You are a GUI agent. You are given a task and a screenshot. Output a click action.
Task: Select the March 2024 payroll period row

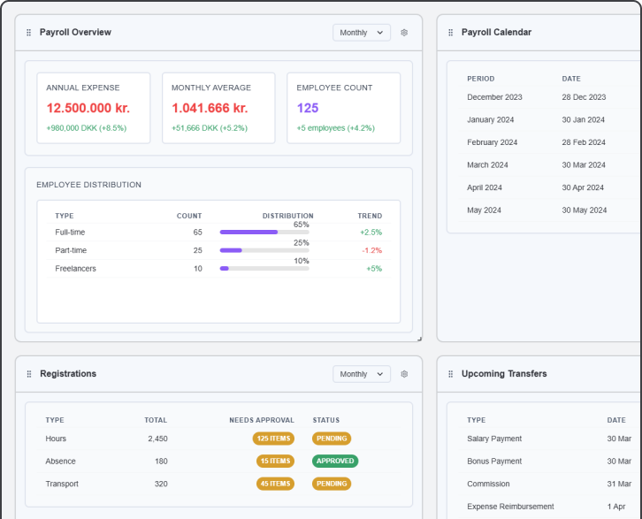coord(539,164)
